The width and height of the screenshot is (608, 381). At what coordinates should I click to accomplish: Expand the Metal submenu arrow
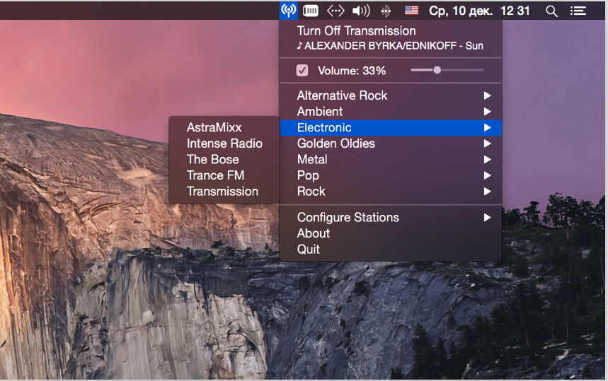click(x=488, y=160)
